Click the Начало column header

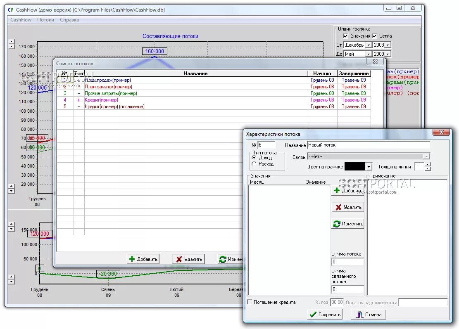point(322,73)
